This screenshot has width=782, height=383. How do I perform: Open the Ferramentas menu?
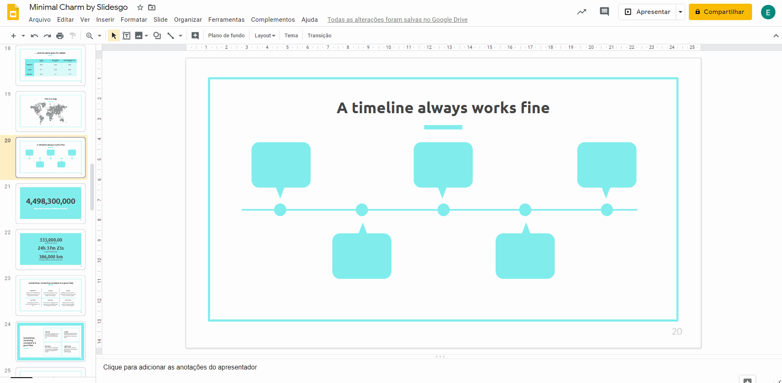[x=226, y=20]
